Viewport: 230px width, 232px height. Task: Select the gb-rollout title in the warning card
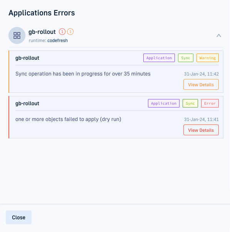[x=27, y=58]
